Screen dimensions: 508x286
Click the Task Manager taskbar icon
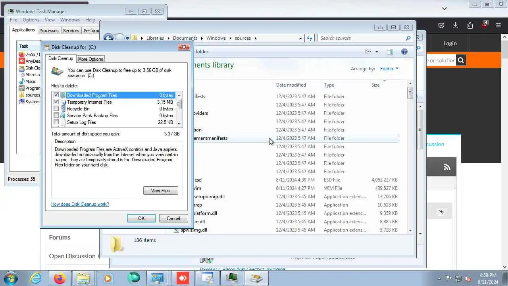pyautogui.click(x=232, y=278)
